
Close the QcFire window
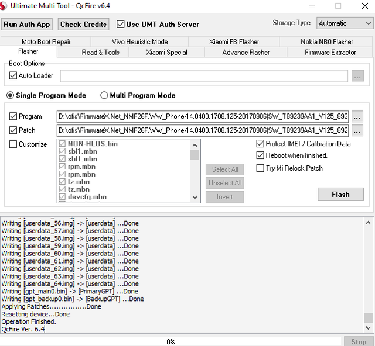click(x=365, y=6)
